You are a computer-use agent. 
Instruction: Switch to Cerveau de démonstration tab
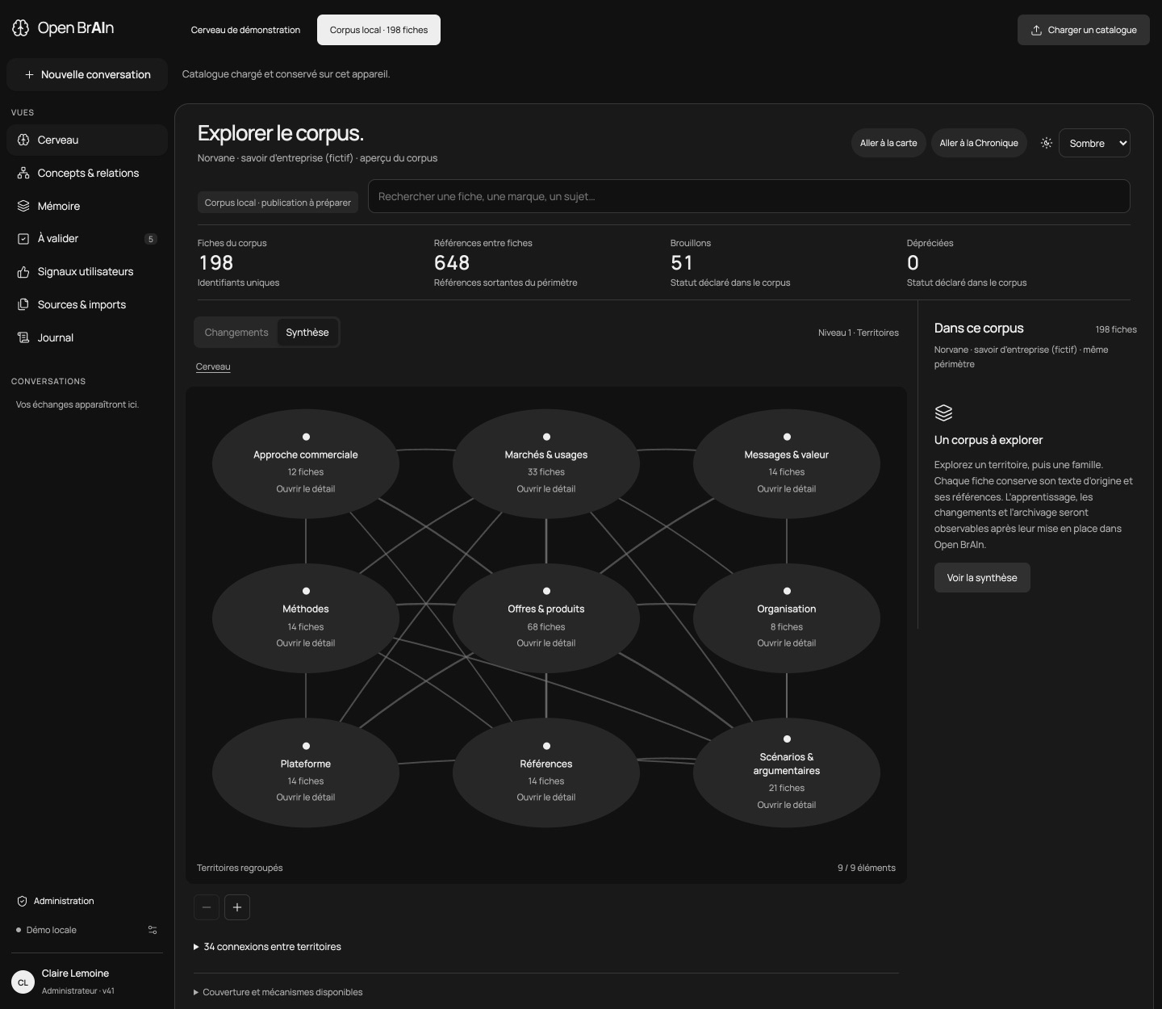pyautogui.click(x=245, y=30)
